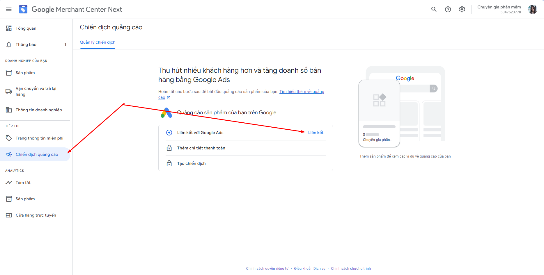Open the Tìm hiểu thêm về quảng cáo link

(x=302, y=92)
